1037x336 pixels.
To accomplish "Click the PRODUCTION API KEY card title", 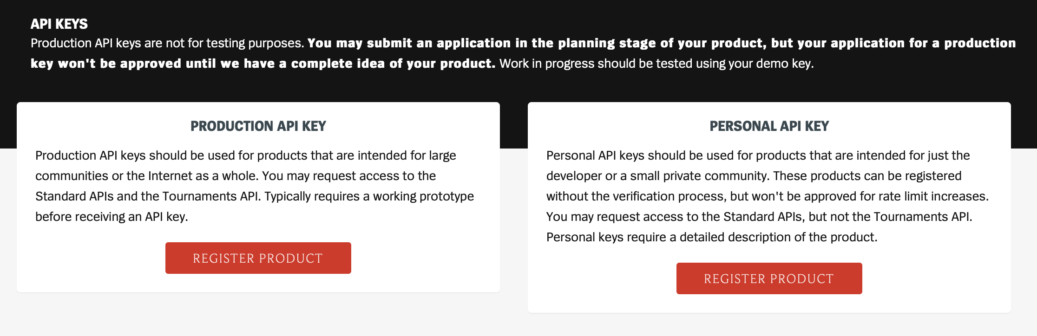I will click(258, 126).
